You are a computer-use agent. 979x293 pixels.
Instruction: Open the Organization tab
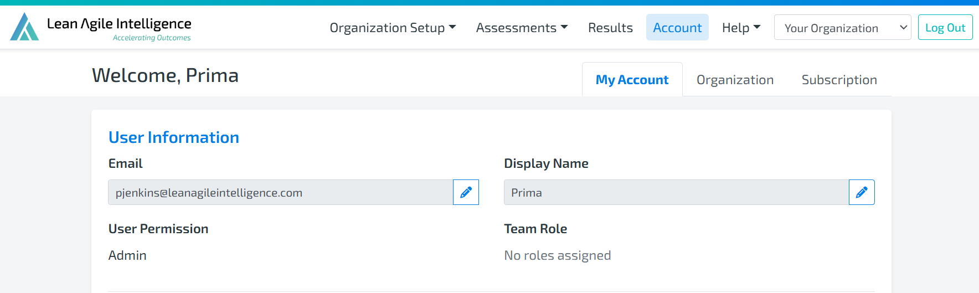pyautogui.click(x=735, y=80)
